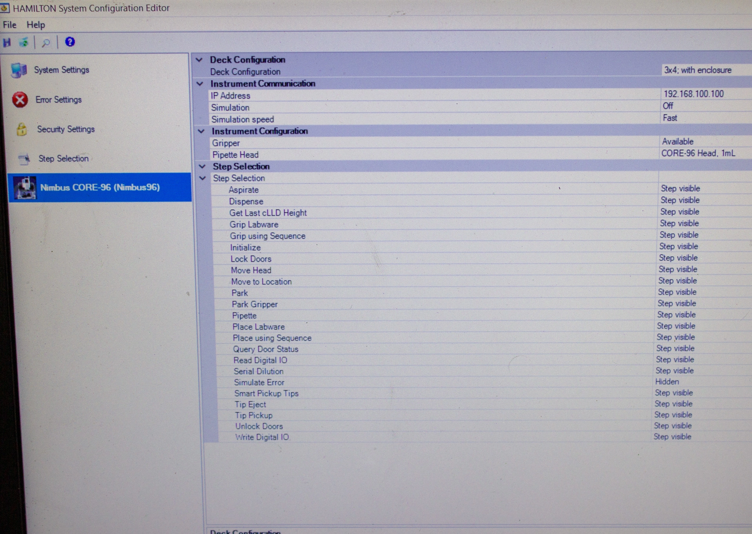Toggle the Tip Pickup visibility value
The height and width of the screenshot is (534, 752).
pyautogui.click(x=673, y=415)
